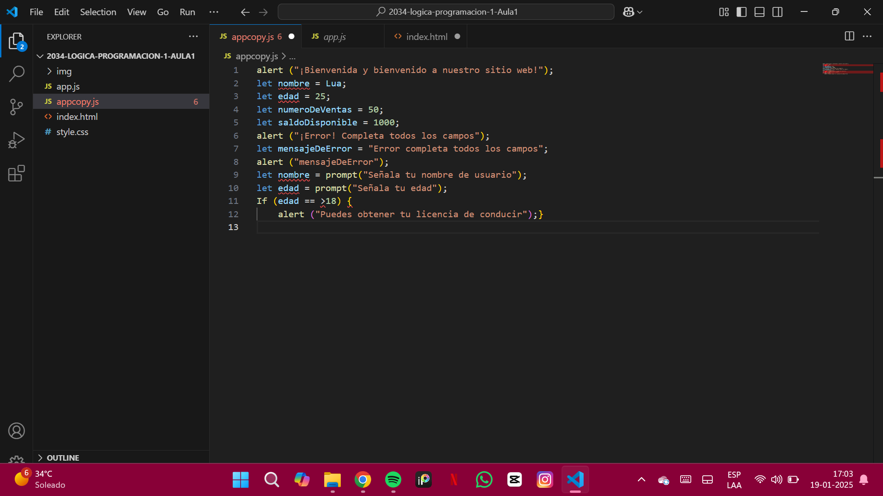The width and height of the screenshot is (883, 496).
Task: Toggle the secondary side bar
Action: (x=778, y=12)
